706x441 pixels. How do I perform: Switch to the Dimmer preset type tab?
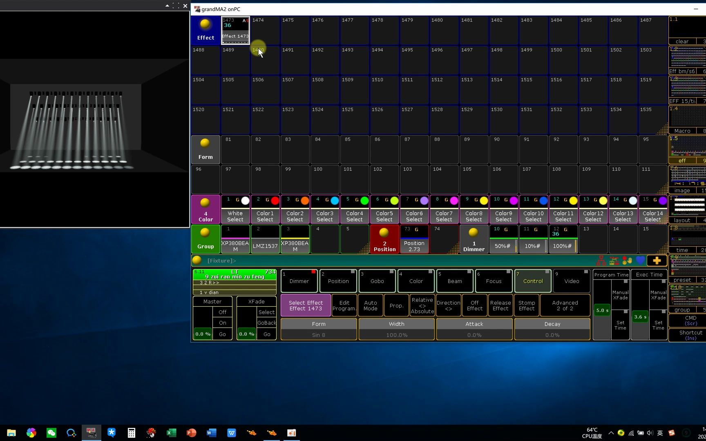coord(299,281)
